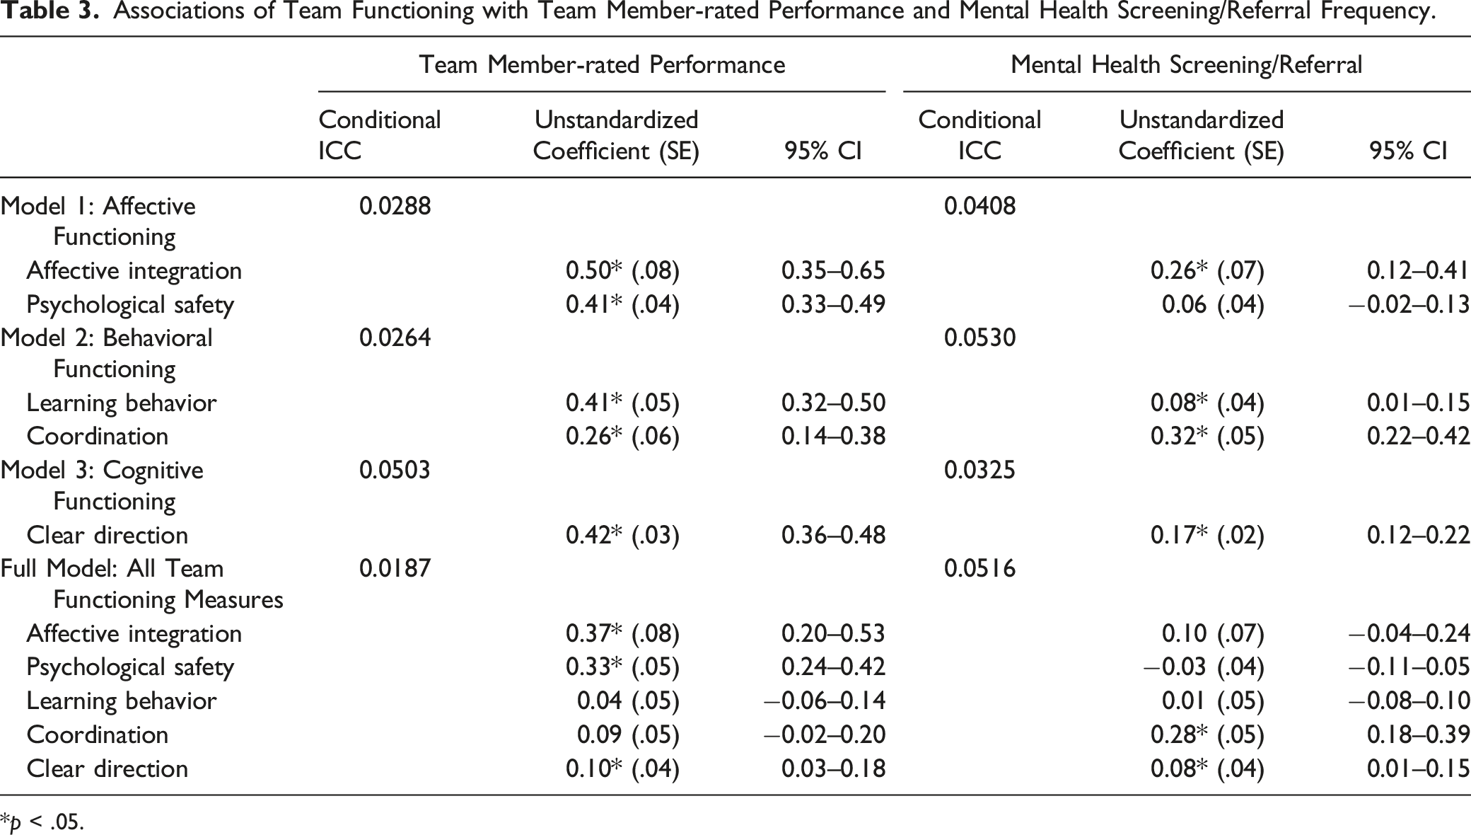
Task: Select the 0.0530 conditional ICC value
Action: point(979,338)
